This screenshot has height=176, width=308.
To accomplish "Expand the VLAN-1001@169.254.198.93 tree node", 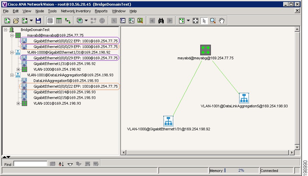I will (18, 103).
